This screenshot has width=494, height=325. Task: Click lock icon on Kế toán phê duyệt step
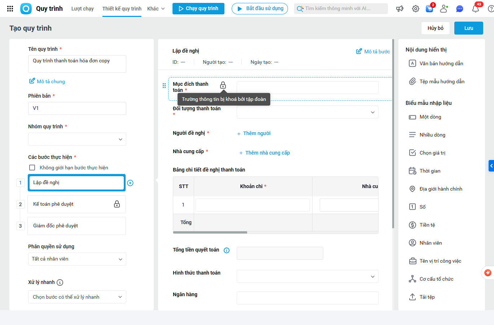117,204
